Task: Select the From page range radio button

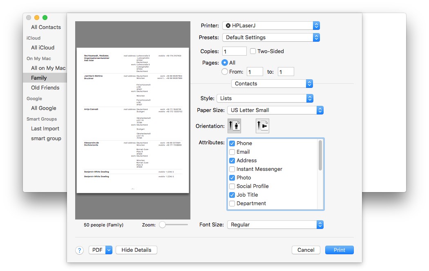Action: [225, 71]
